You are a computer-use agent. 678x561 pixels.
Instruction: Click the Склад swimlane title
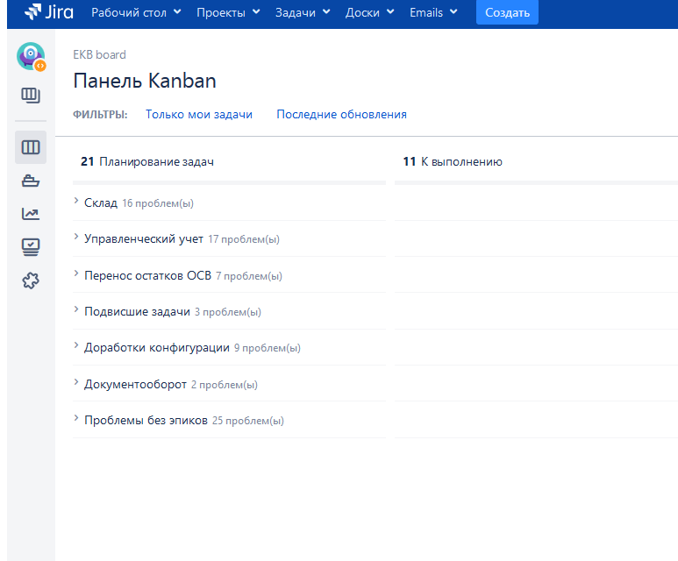point(101,202)
